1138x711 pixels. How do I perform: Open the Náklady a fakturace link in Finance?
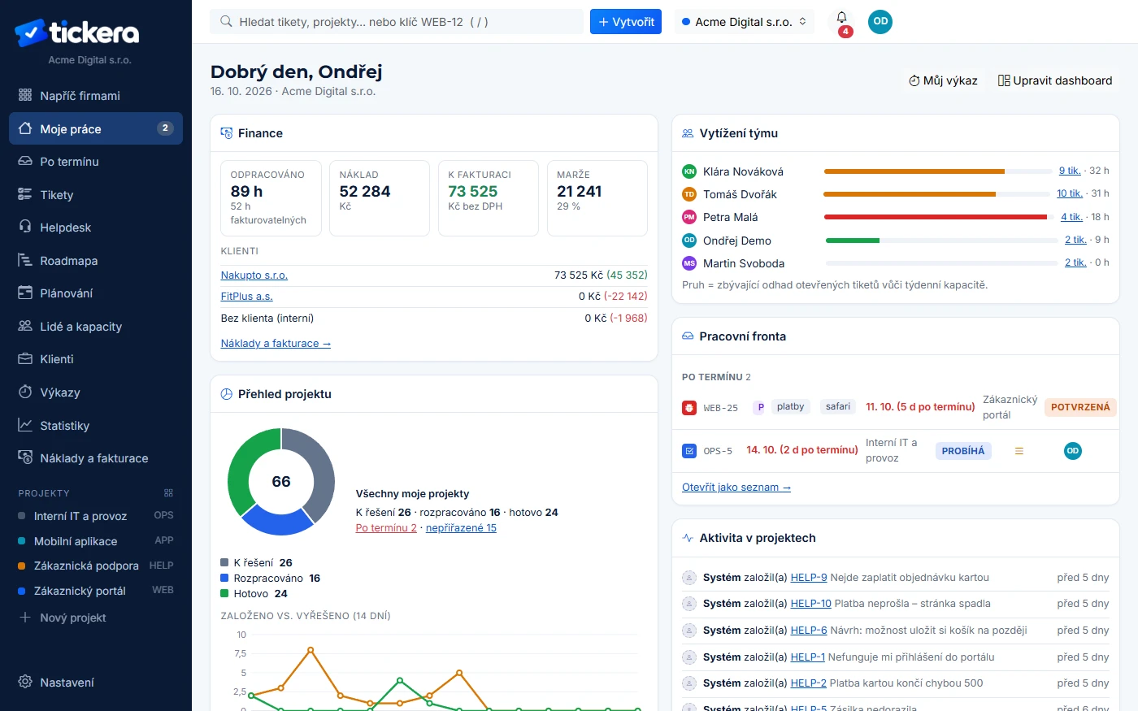276,344
